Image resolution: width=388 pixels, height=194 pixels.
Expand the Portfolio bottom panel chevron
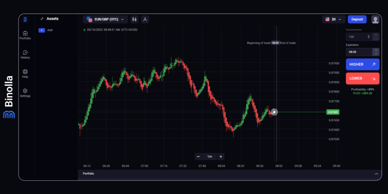376,174
